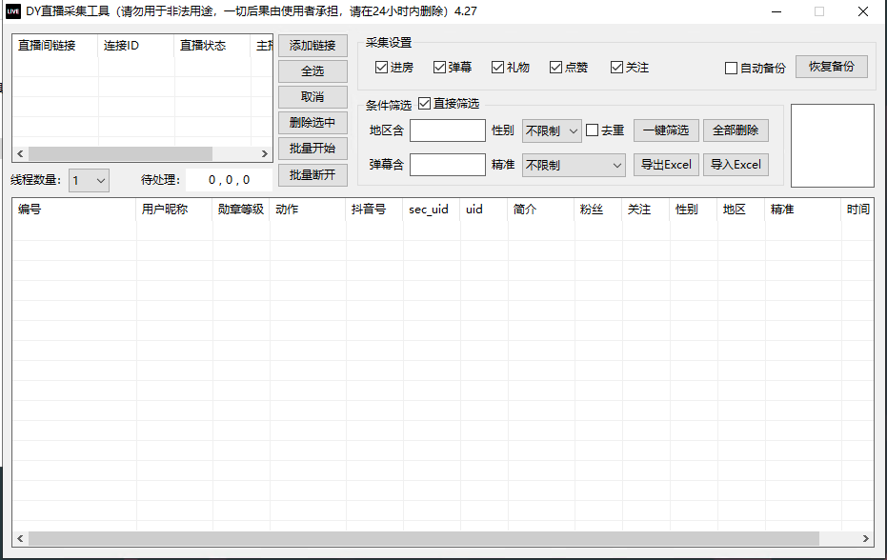Import data using the 导入Excel button
887x560 pixels.
click(x=736, y=164)
